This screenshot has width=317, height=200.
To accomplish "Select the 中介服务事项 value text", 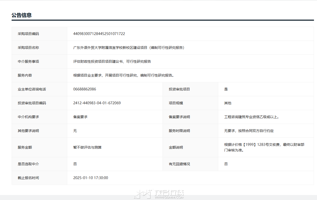I will 112,61.
